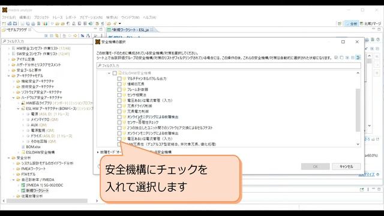384x216 pixels.
Task: Click the first folder icon in main toolbar
Action: tap(58, 23)
